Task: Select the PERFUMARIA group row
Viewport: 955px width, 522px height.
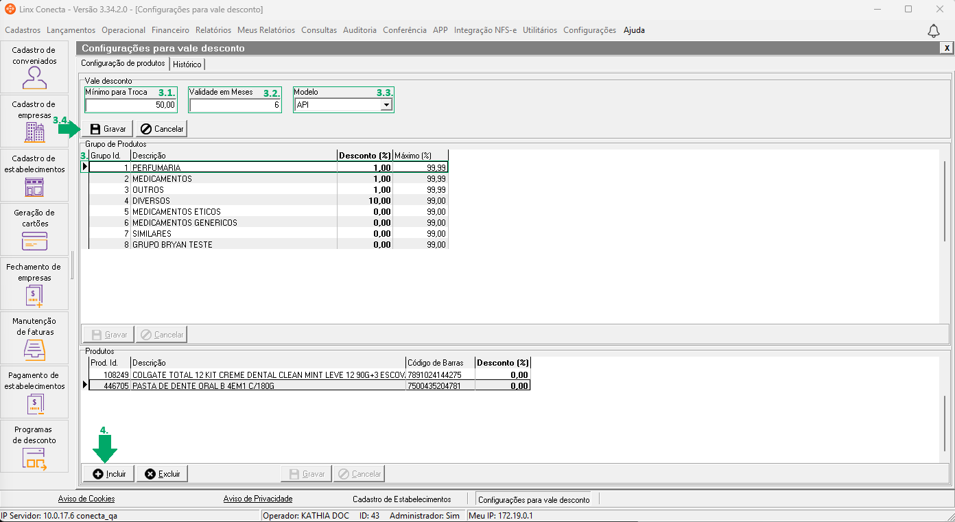Action: 269,167
